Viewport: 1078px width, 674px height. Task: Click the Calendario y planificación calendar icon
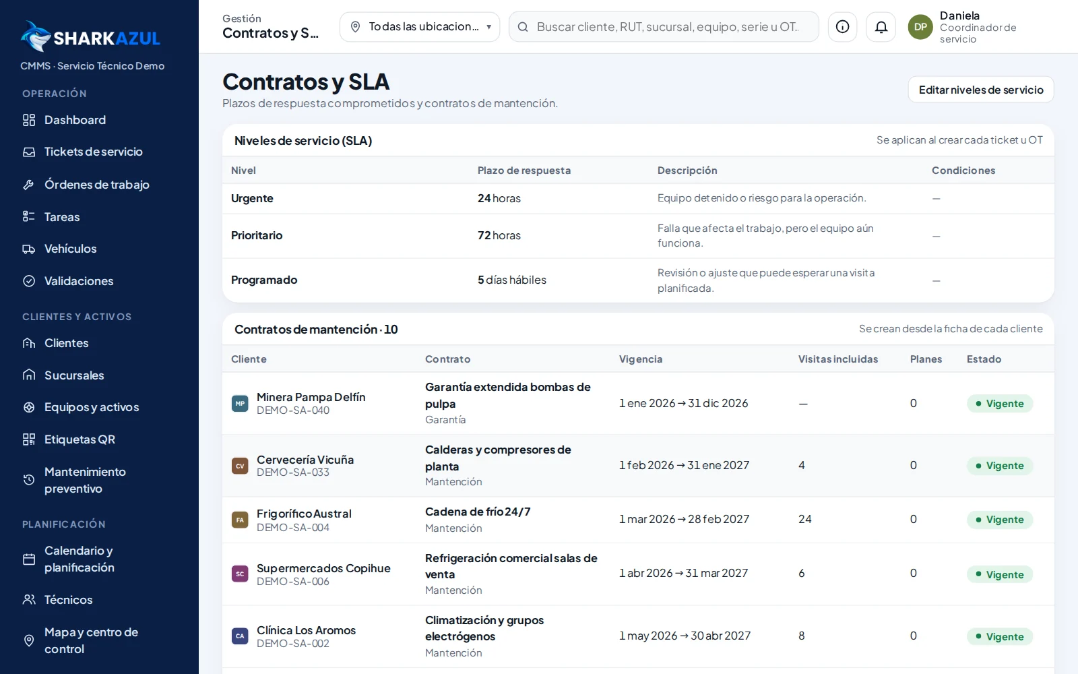click(29, 559)
